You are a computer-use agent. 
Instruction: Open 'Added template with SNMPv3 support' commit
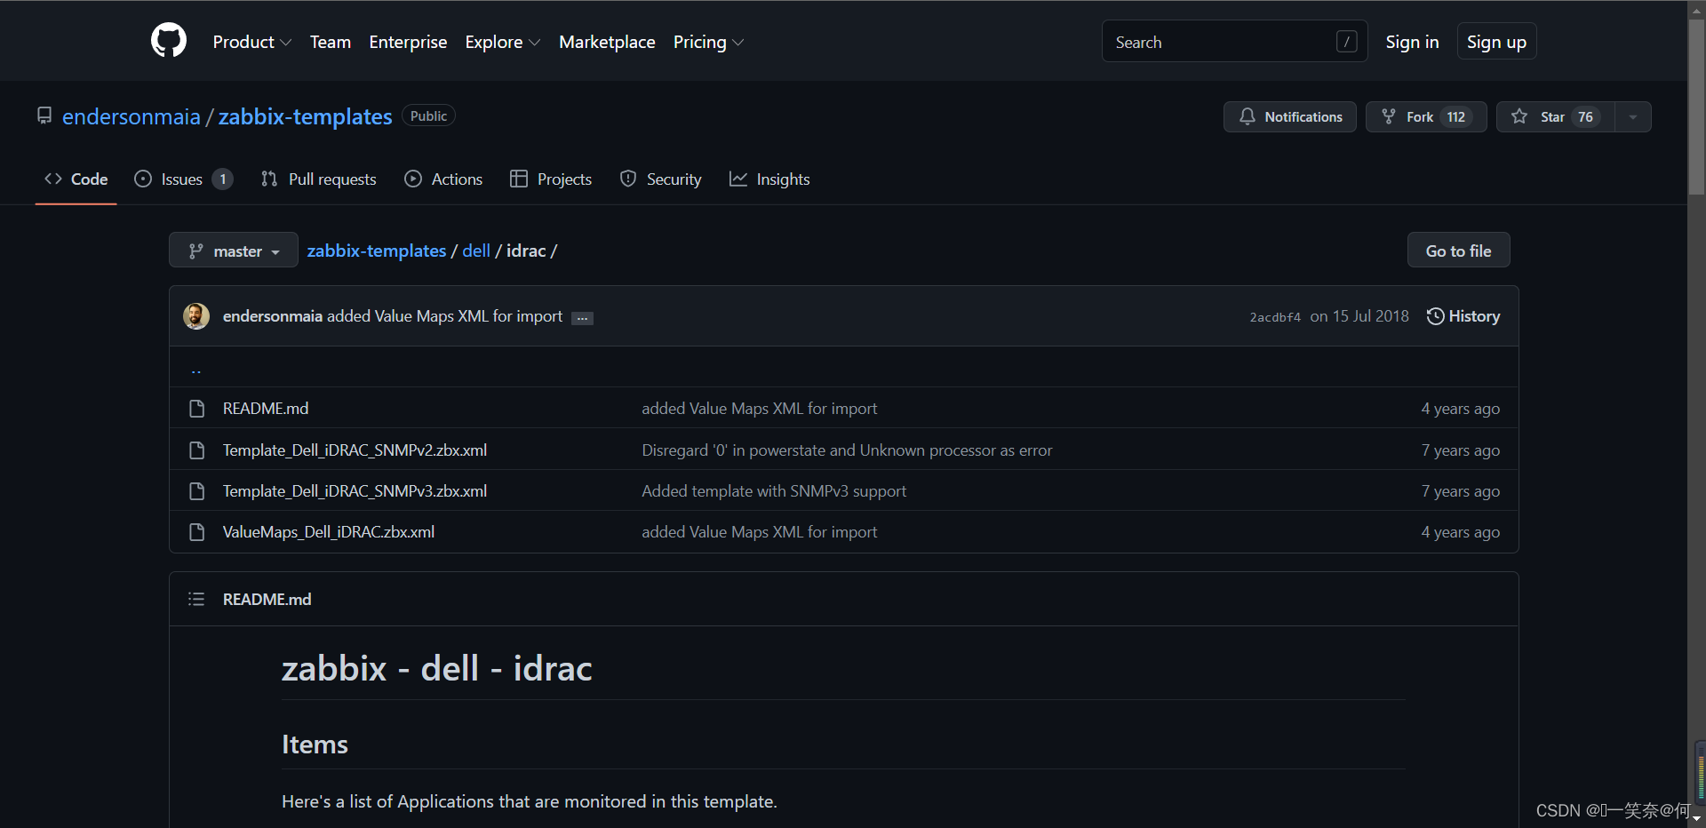(x=774, y=490)
